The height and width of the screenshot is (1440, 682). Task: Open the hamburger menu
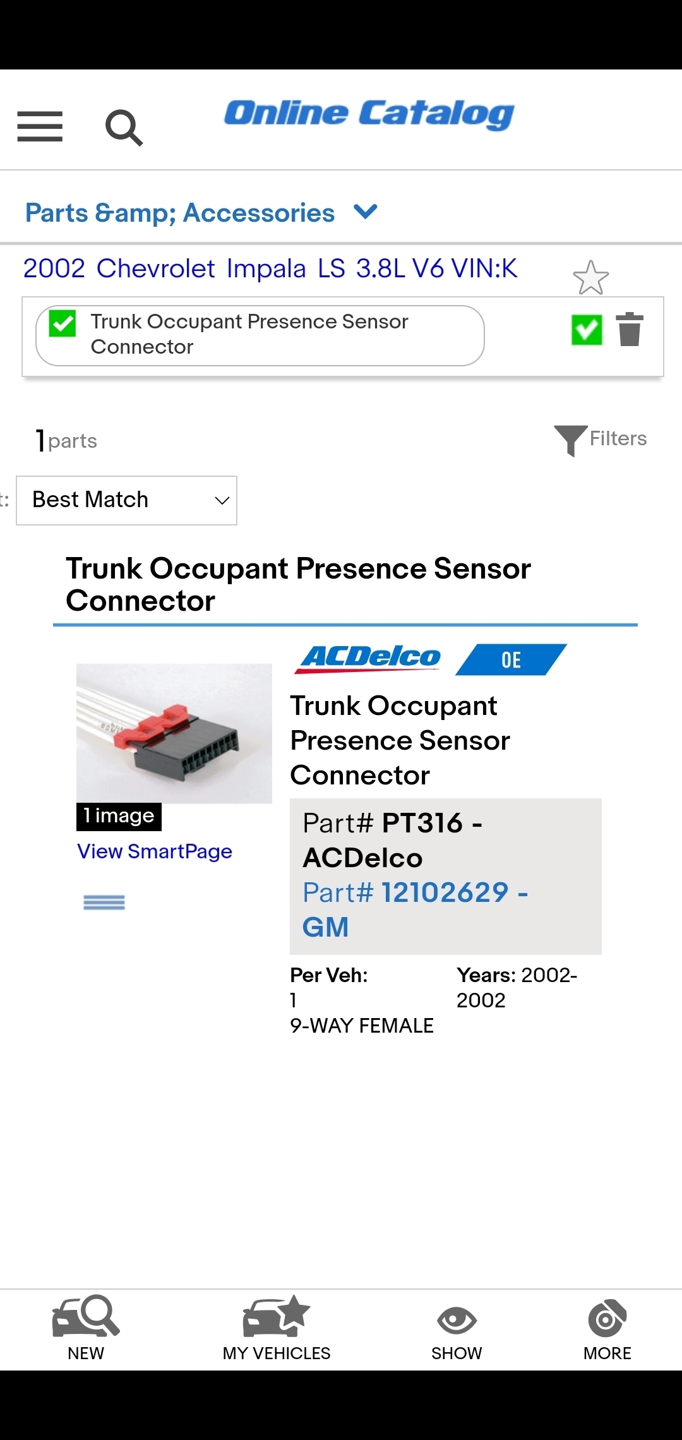tap(40, 126)
